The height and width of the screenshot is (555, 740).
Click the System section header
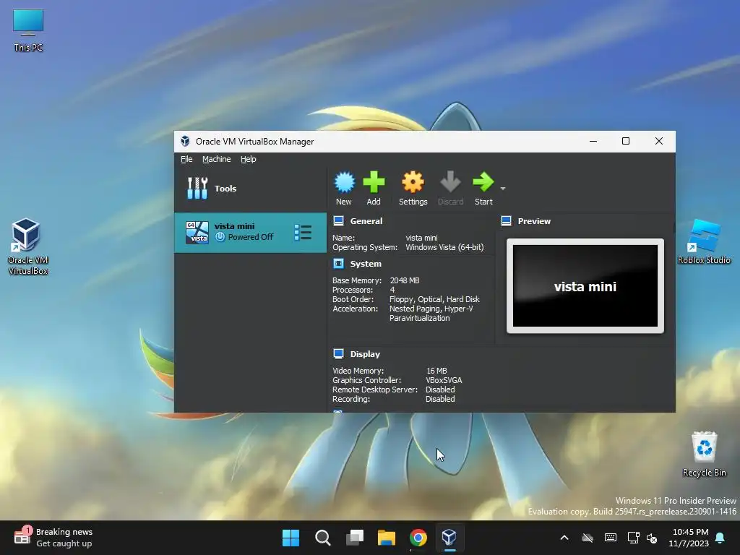pos(366,264)
